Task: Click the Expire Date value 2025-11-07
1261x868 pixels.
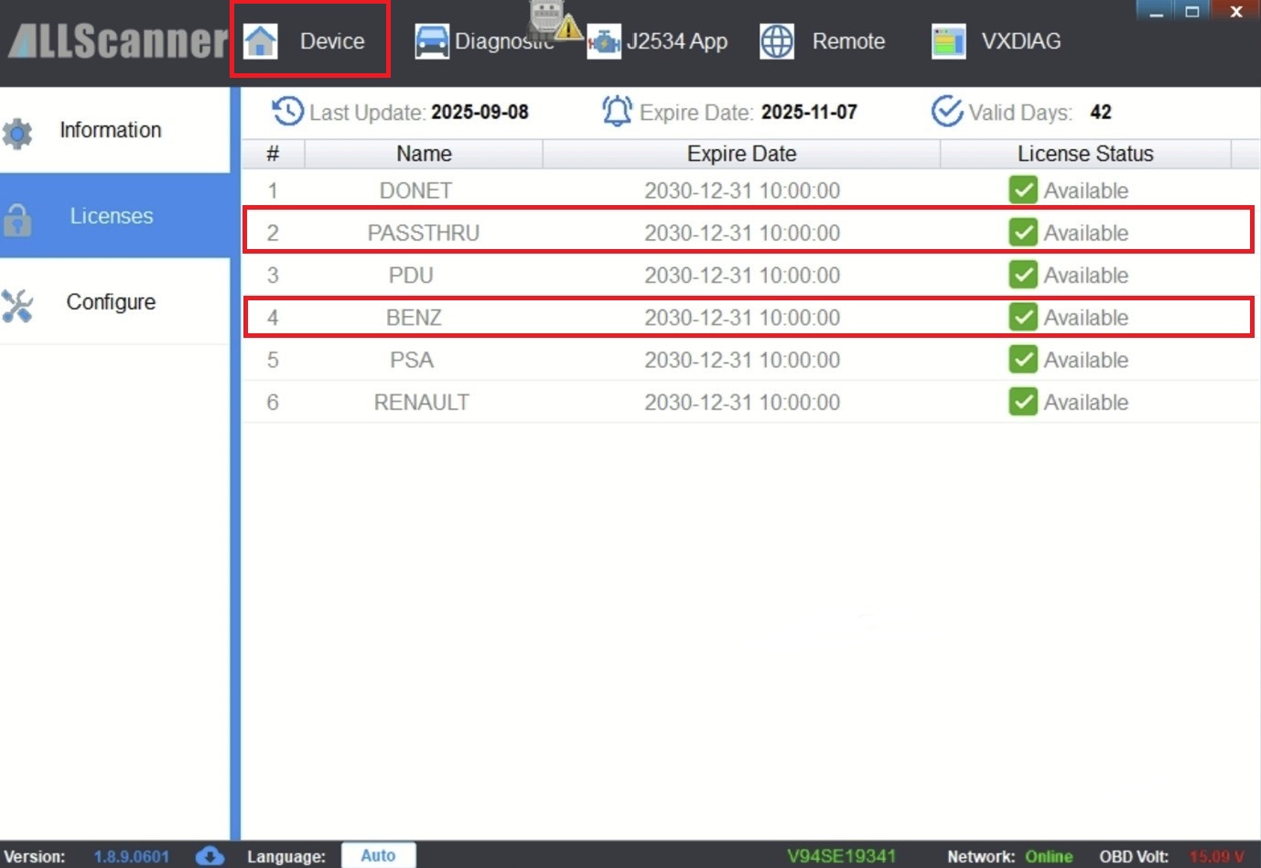Action: click(x=810, y=112)
